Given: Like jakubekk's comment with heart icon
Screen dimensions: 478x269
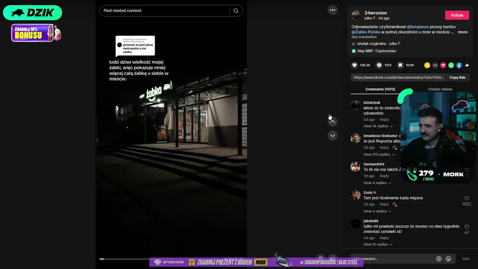Looking at the screenshot, I should (467, 227).
